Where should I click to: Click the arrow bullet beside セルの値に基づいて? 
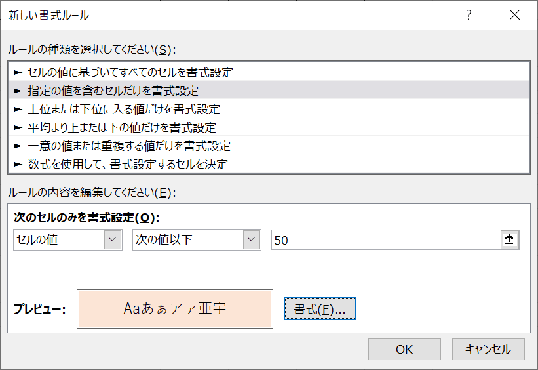(18, 72)
